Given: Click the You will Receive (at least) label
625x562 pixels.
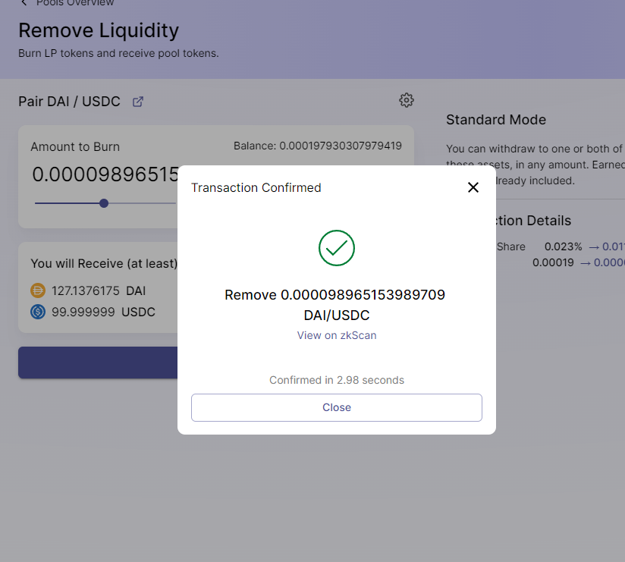Looking at the screenshot, I should [x=104, y=263].
